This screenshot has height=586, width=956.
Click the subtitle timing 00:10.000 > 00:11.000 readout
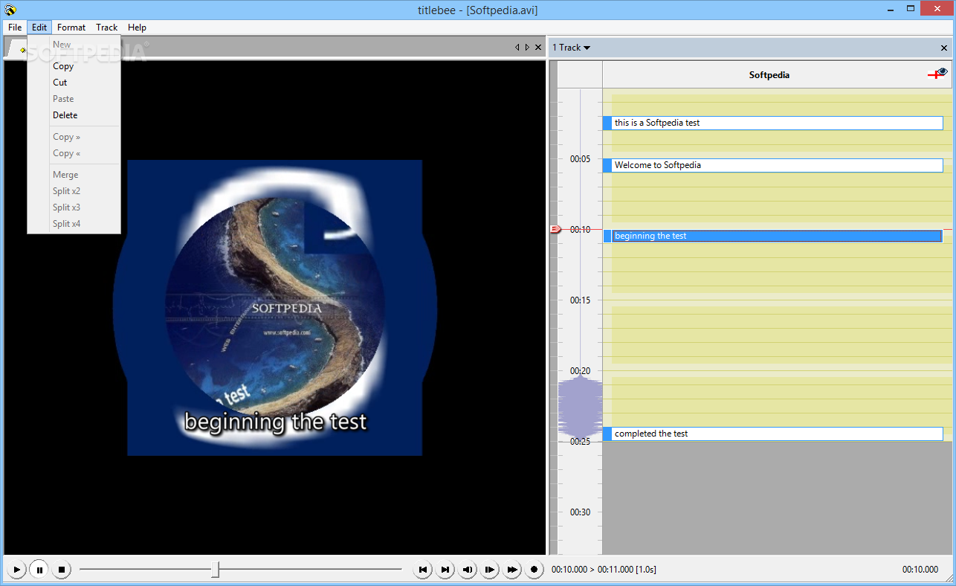pos(604,570)
